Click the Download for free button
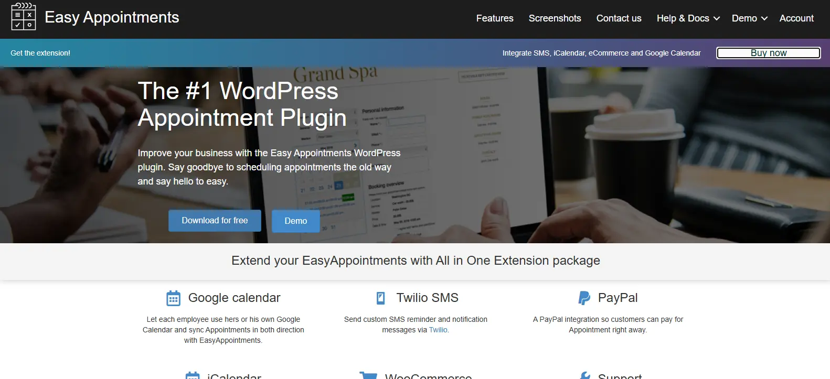Image resolution: width=830 pixels, height=379 pixels. 215,221
